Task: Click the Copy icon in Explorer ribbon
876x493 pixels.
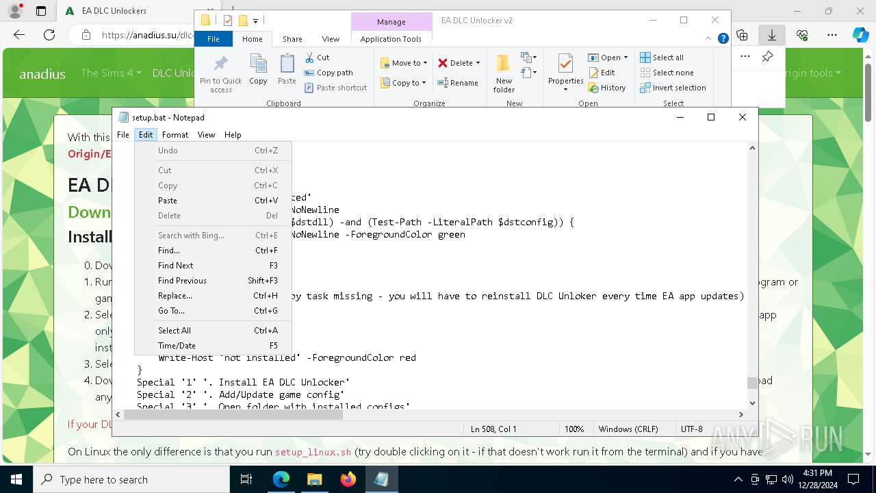Action: pyautogui.click(x=258, y=69)
